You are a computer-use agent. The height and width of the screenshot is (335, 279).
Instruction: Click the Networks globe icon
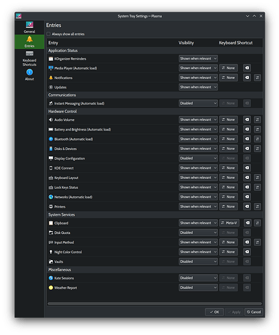coord(51,197)
